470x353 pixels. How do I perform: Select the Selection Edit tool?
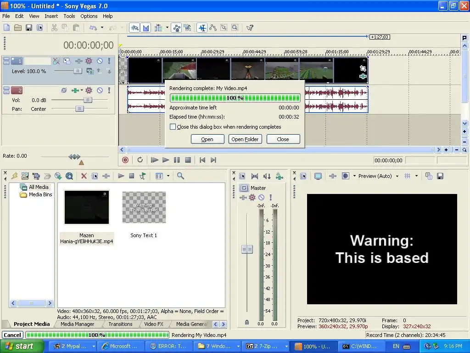[224, 28]
